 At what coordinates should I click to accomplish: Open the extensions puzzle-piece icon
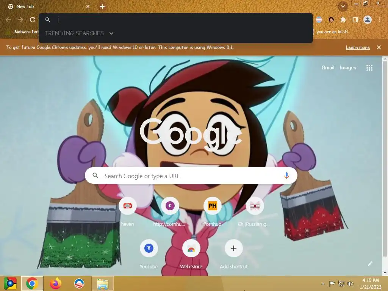343,20
